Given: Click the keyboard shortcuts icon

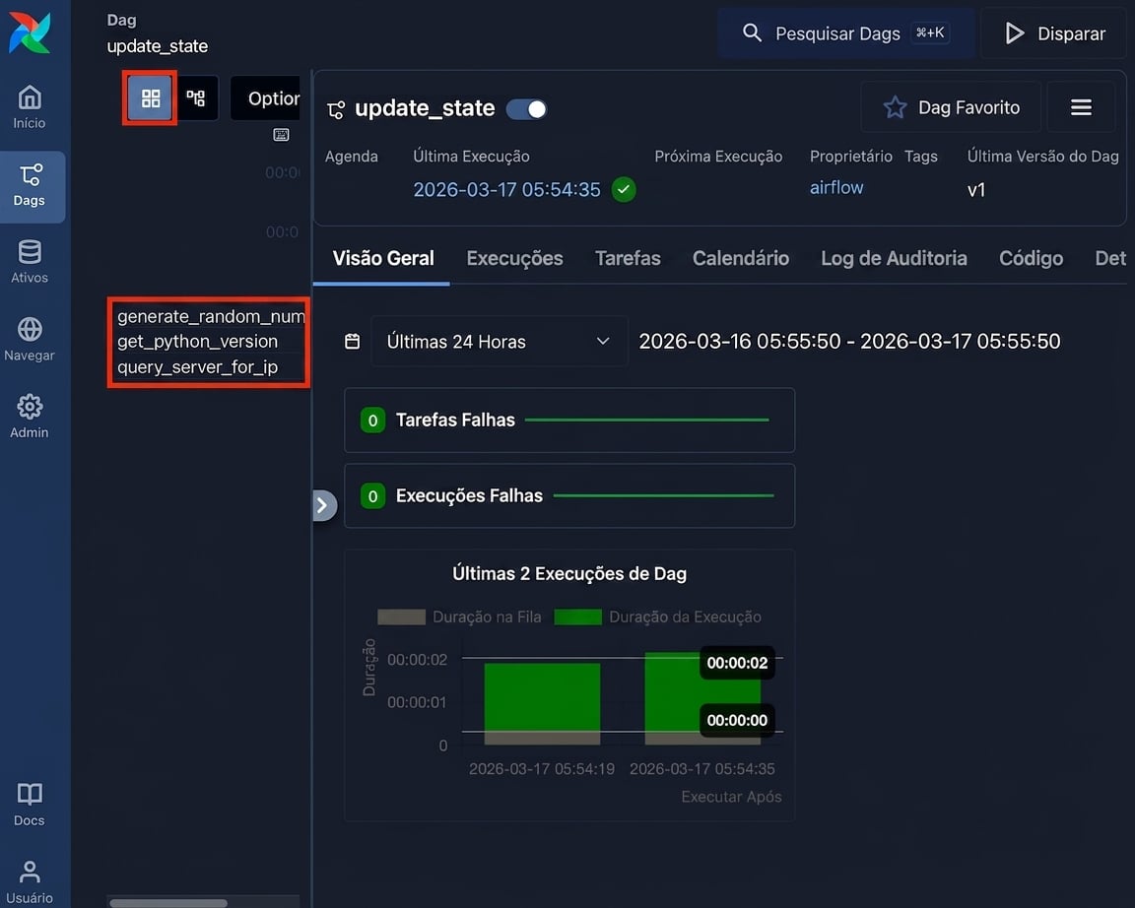Looking at the screenshot, I should click(281, 135).
